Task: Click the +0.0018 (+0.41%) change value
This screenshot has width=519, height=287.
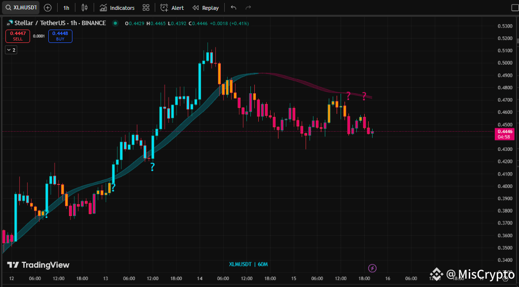Action: 229,24
